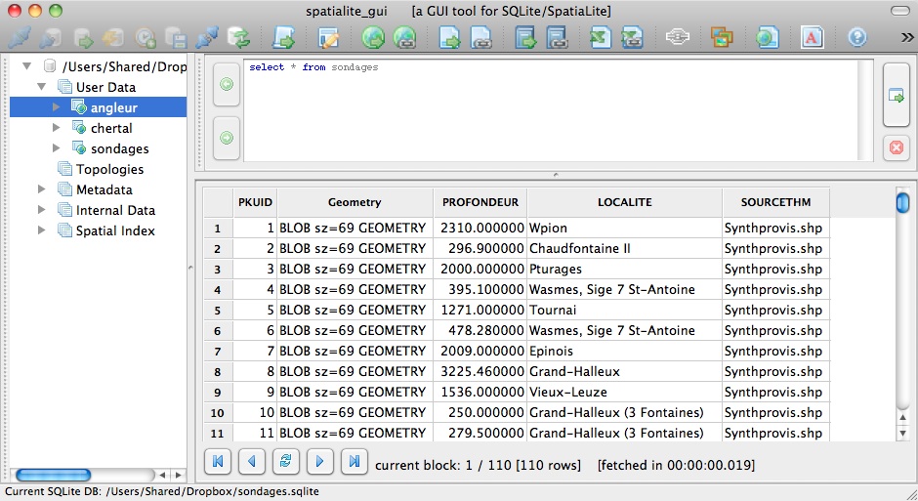Click the stacked photos toolbar icon
The width and height of the screenshot is (918, 501).
click(722, 38)
